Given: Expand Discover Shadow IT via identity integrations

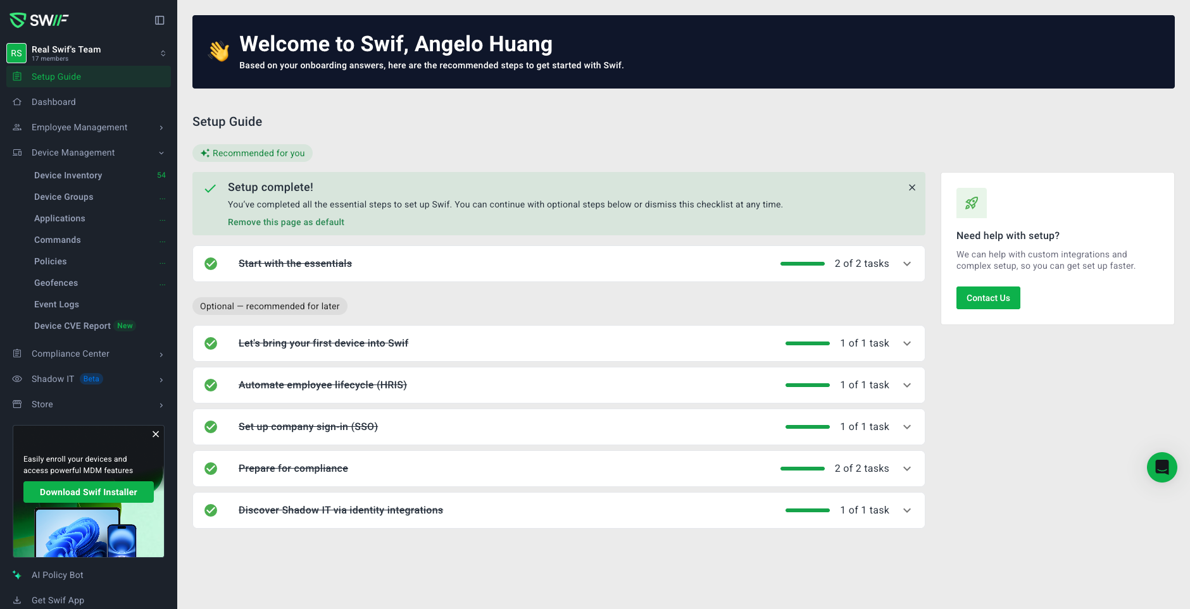Looking at the screenshot, I should 907,510.
